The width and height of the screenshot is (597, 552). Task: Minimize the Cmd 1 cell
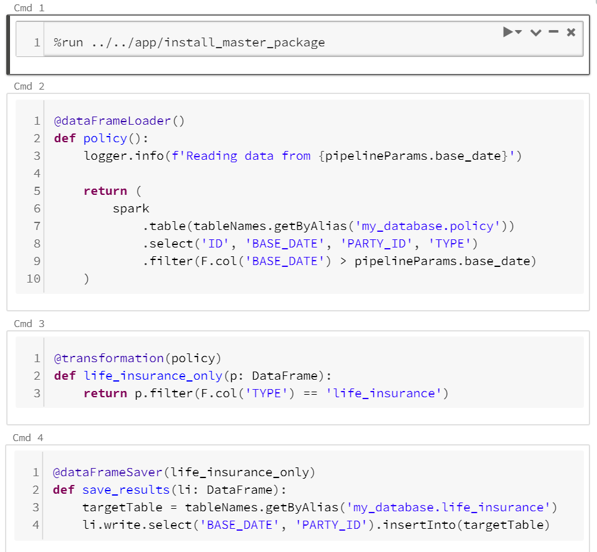[553, 32]
